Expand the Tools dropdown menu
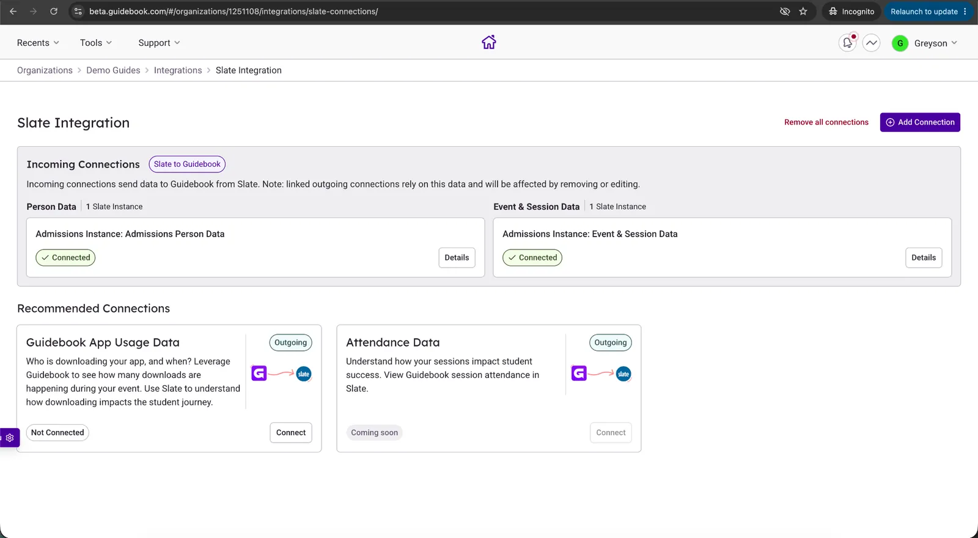The width and height of the screenshot is (978, 538). (x=96, y=43)
